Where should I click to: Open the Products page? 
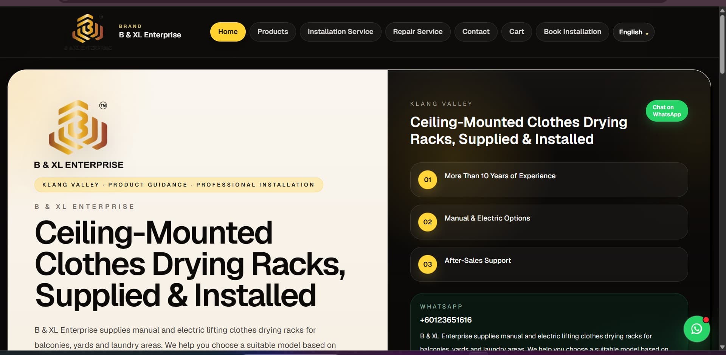pos(273,32)
